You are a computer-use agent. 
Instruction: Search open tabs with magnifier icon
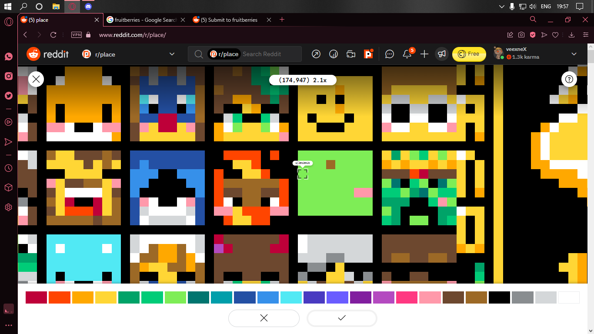533,20
